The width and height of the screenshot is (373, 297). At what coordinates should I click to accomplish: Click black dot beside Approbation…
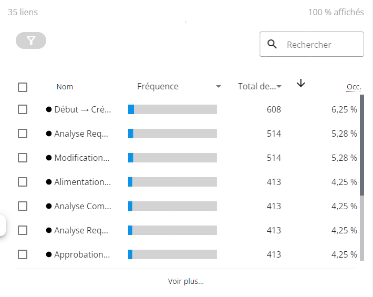point(49,254)
